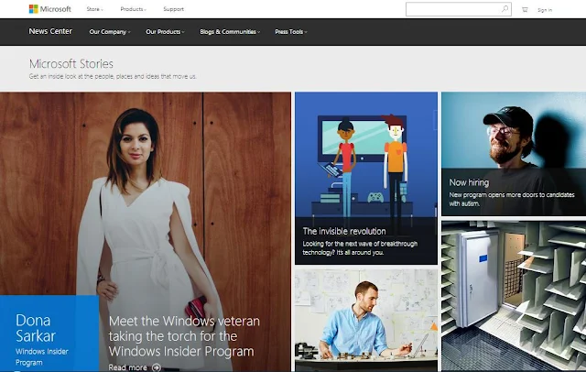Viewport: 586px width, 372px height.
Task: Open the anechoic chamber photo tile
Action: pos(514,296)
